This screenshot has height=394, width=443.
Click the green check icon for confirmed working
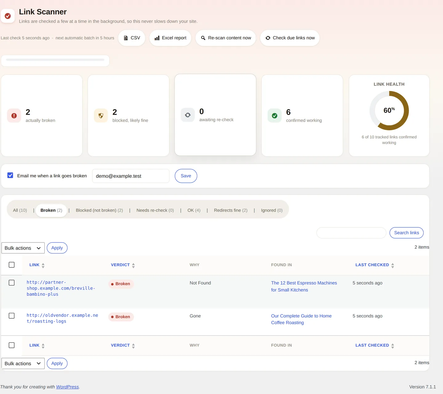[274, 116]
